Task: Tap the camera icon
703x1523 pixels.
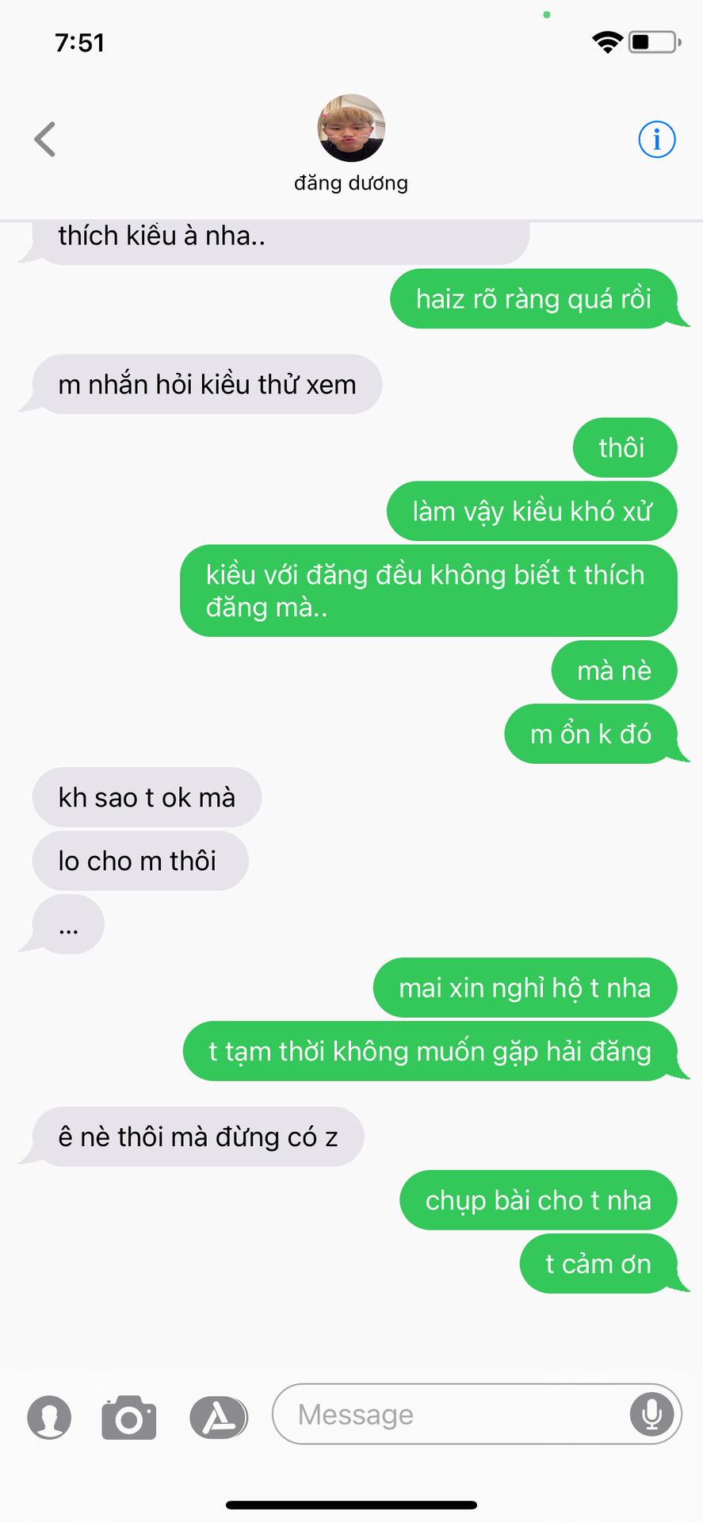Action: (129, 1417)
